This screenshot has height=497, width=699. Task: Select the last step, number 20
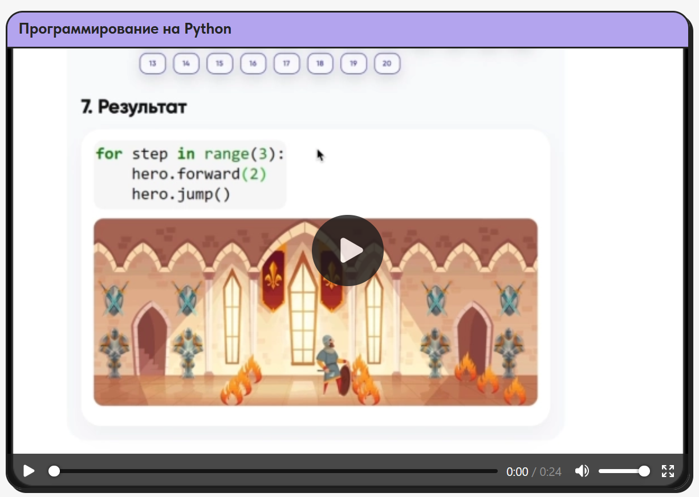pyautogui.click(x=387, y=64)
